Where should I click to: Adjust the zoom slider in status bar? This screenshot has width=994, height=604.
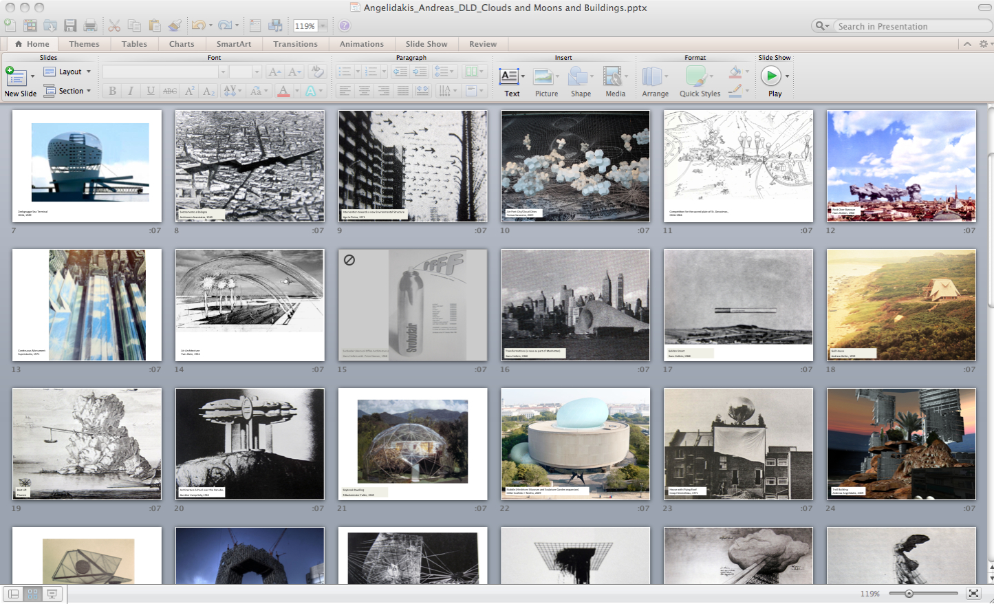click(x=909, y=593)
